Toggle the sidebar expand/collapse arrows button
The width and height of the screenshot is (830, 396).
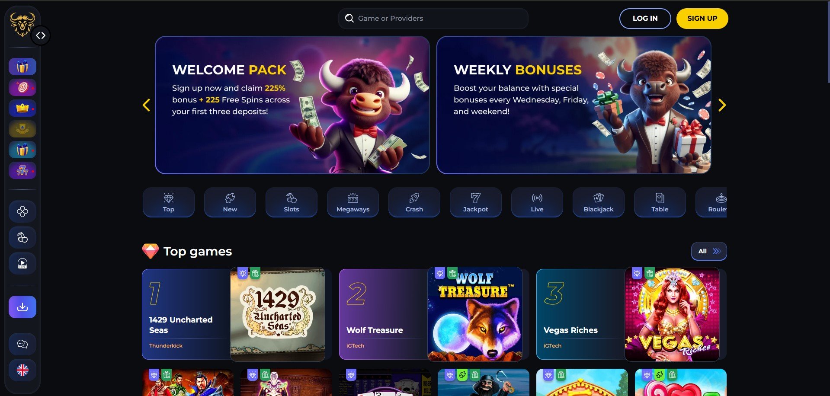point(41,35)
